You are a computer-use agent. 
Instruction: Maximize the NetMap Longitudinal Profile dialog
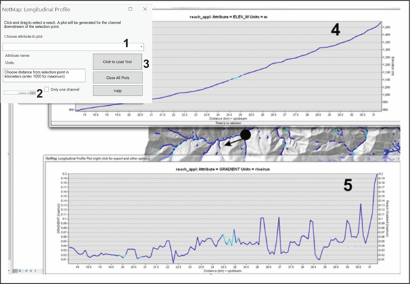130,10
